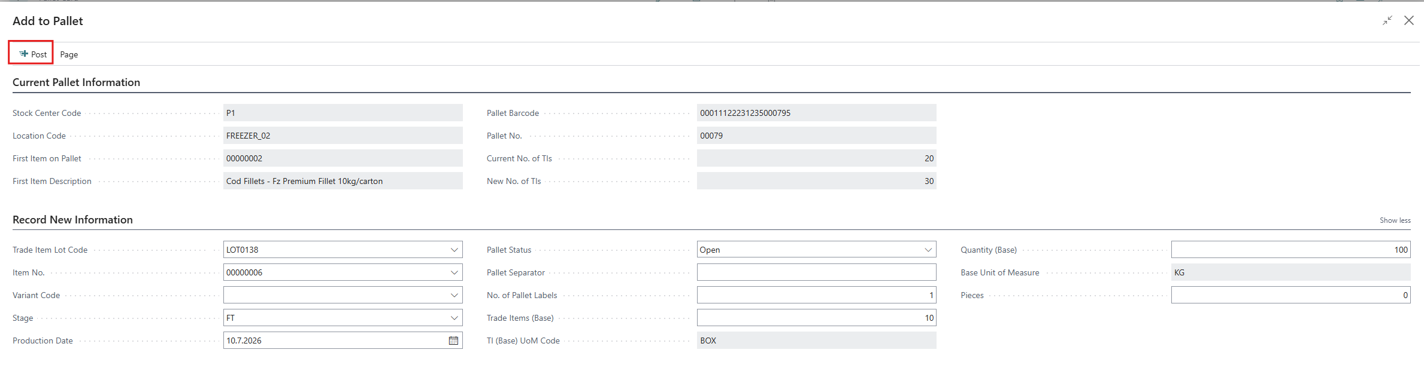Expand the Item No. dropdown

[454, 272]
